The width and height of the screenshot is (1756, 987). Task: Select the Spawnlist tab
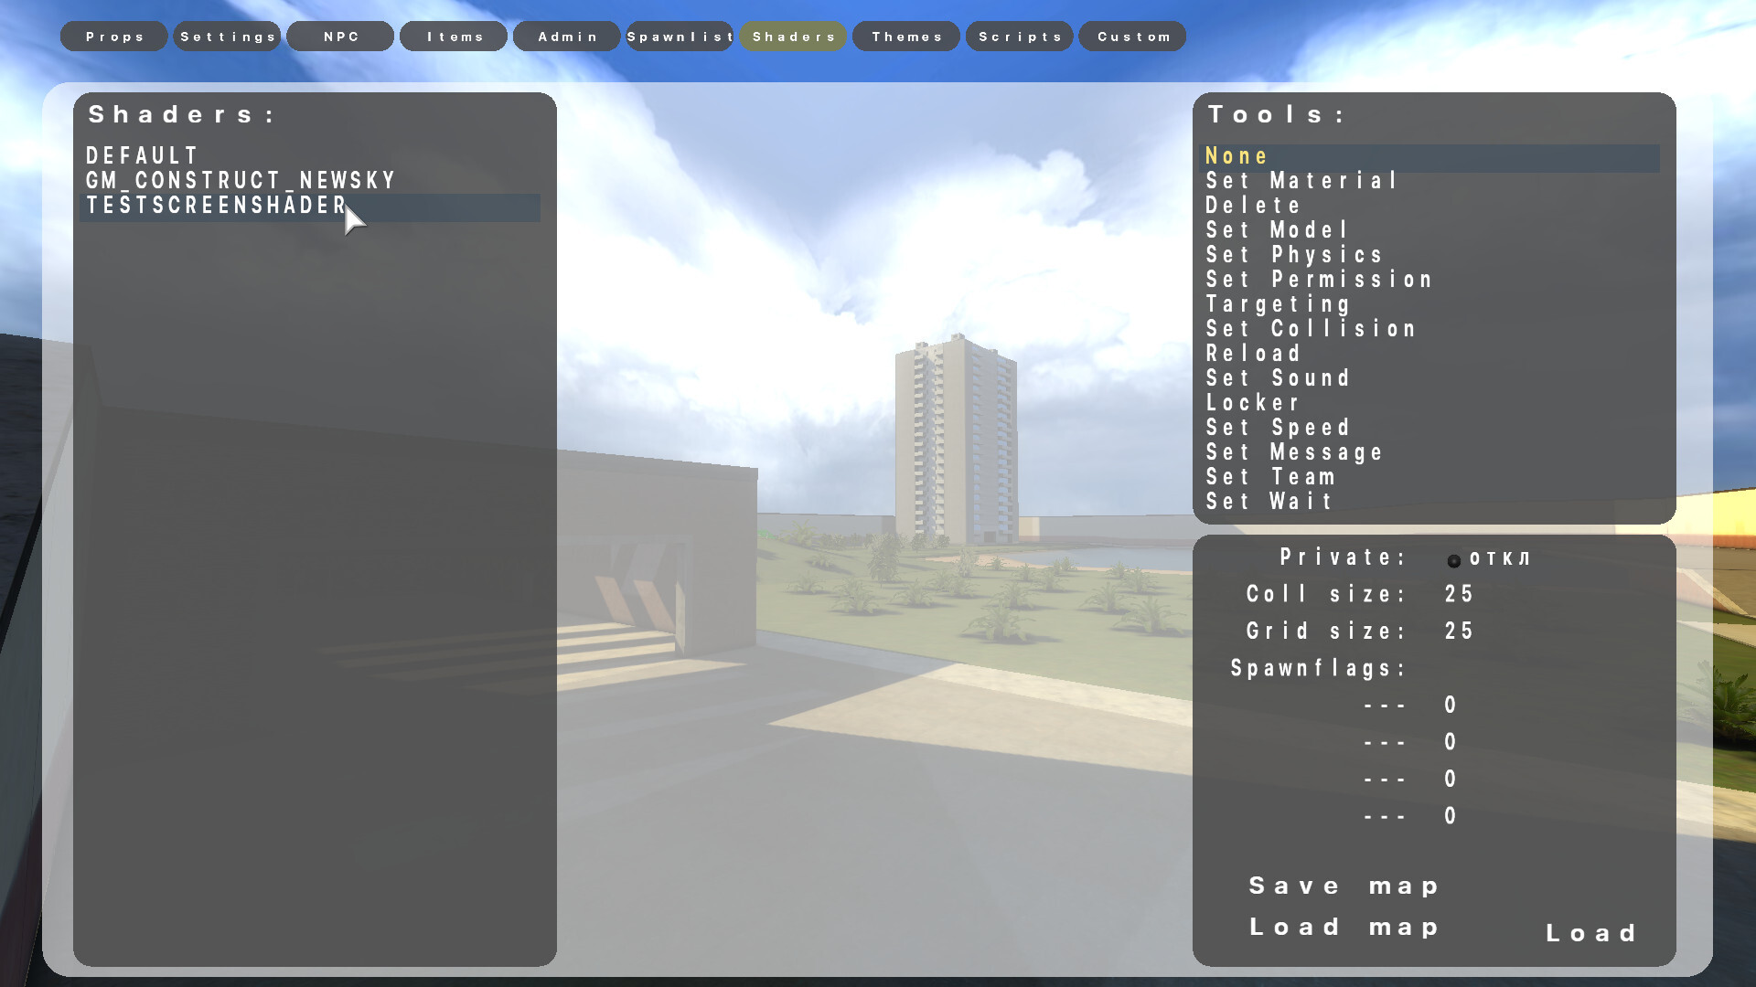680,37
